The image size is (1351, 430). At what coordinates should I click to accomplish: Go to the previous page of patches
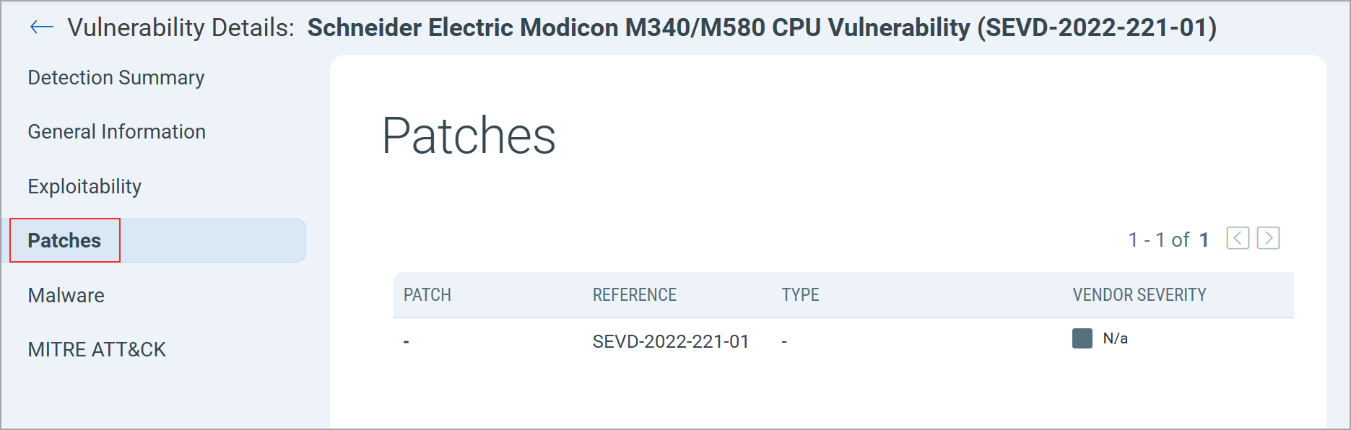point(1238,238)
